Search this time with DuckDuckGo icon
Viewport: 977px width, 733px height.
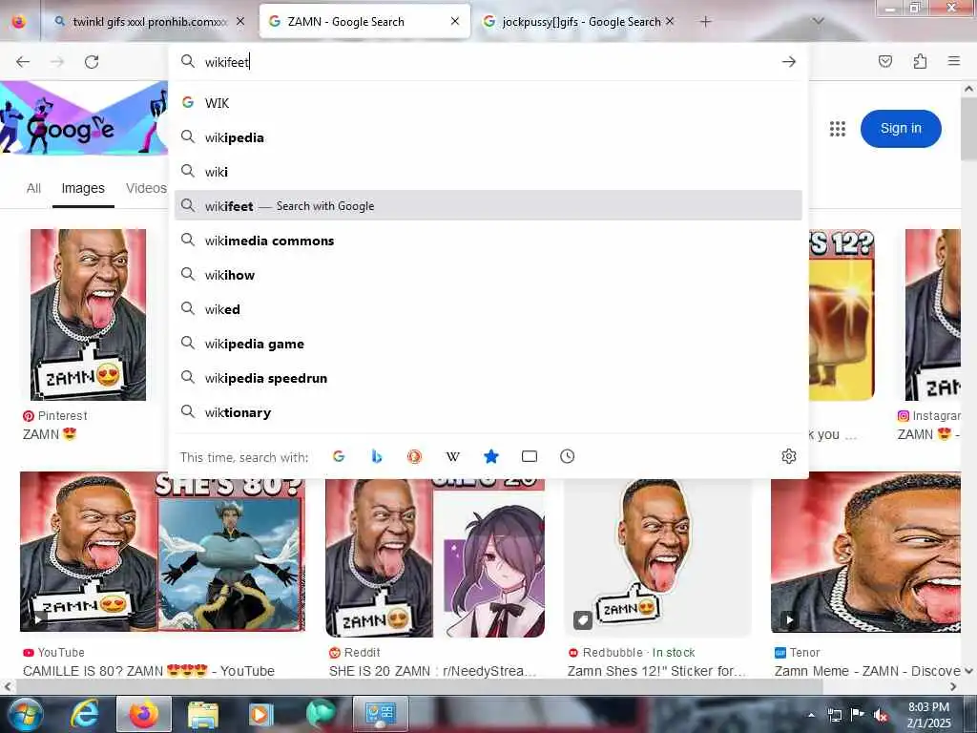pyautogui.click(x=414, y=456)
